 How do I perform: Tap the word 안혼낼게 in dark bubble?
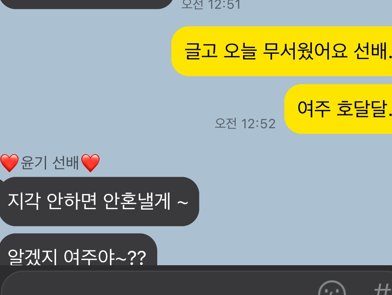[x=137, y=201]
